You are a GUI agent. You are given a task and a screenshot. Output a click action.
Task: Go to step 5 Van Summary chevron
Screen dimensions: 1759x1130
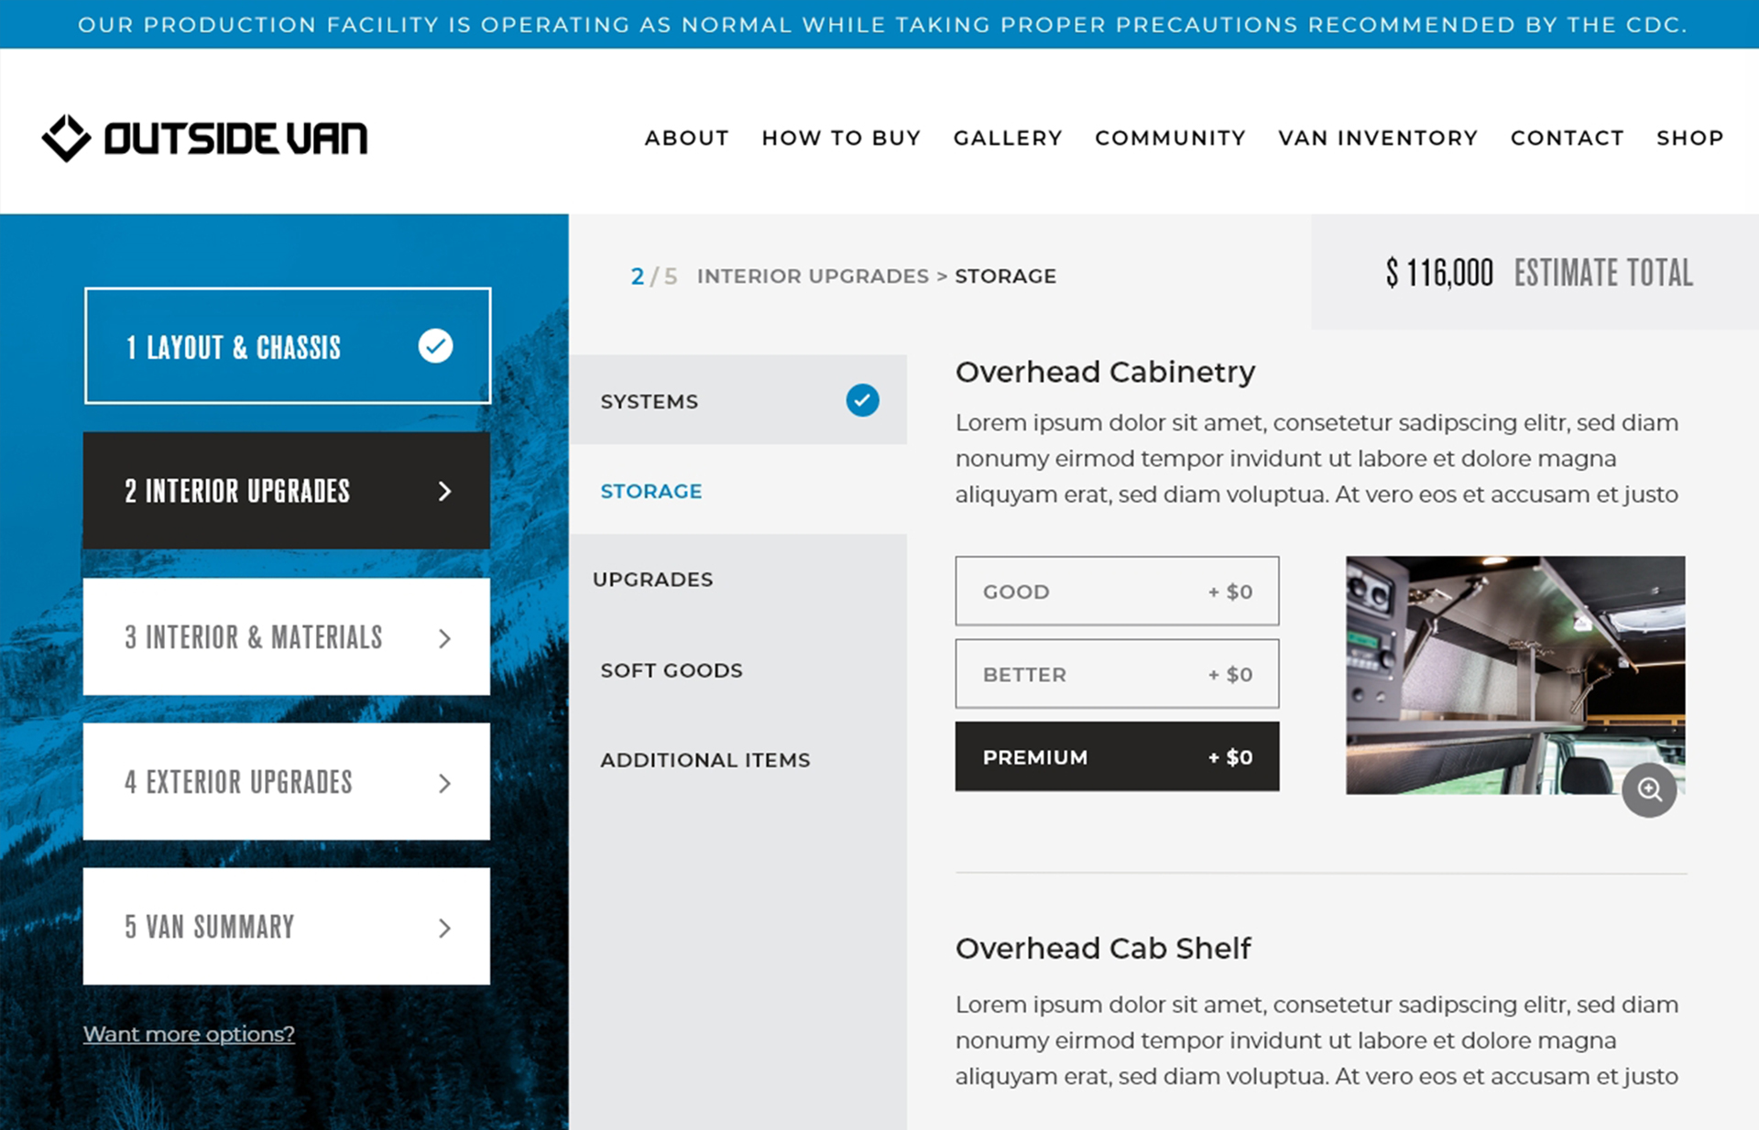444,928
